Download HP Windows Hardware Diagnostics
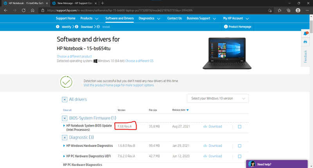This screenshot has height=168, width=313. tap(212, 146)
